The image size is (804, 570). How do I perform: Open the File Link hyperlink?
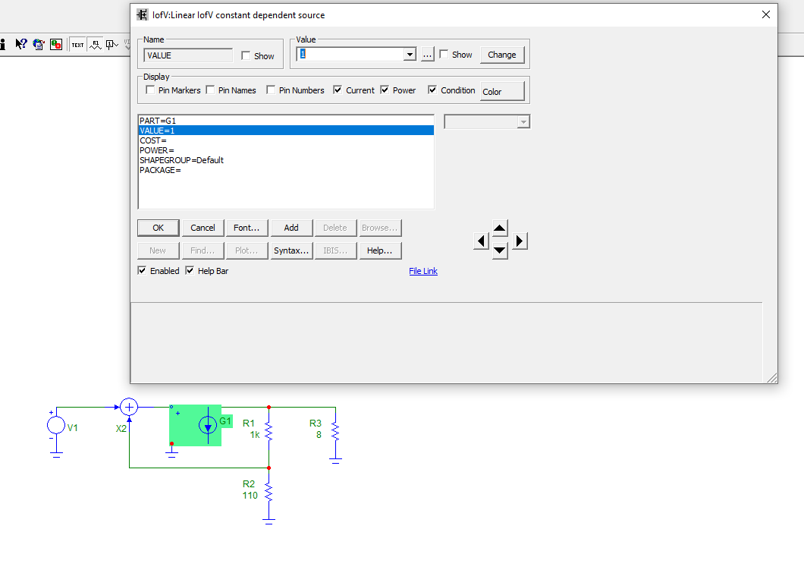point(423,271)
